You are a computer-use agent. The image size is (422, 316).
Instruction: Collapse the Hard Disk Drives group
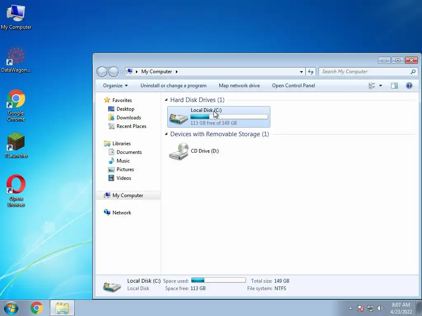166,100
